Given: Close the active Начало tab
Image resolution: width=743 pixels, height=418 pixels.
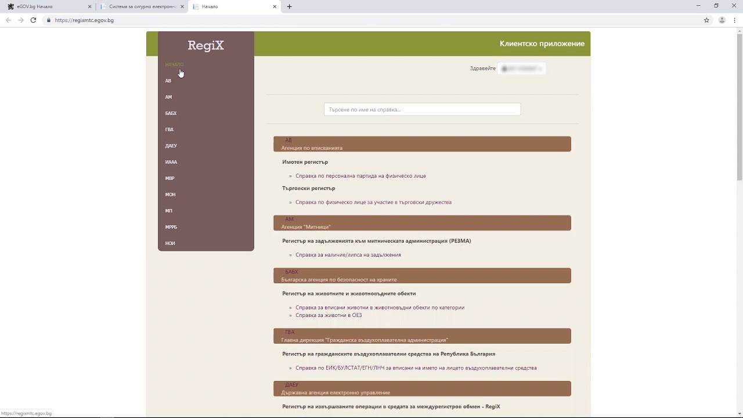Looking at the screenshot, I should click(x=275, y=6).
